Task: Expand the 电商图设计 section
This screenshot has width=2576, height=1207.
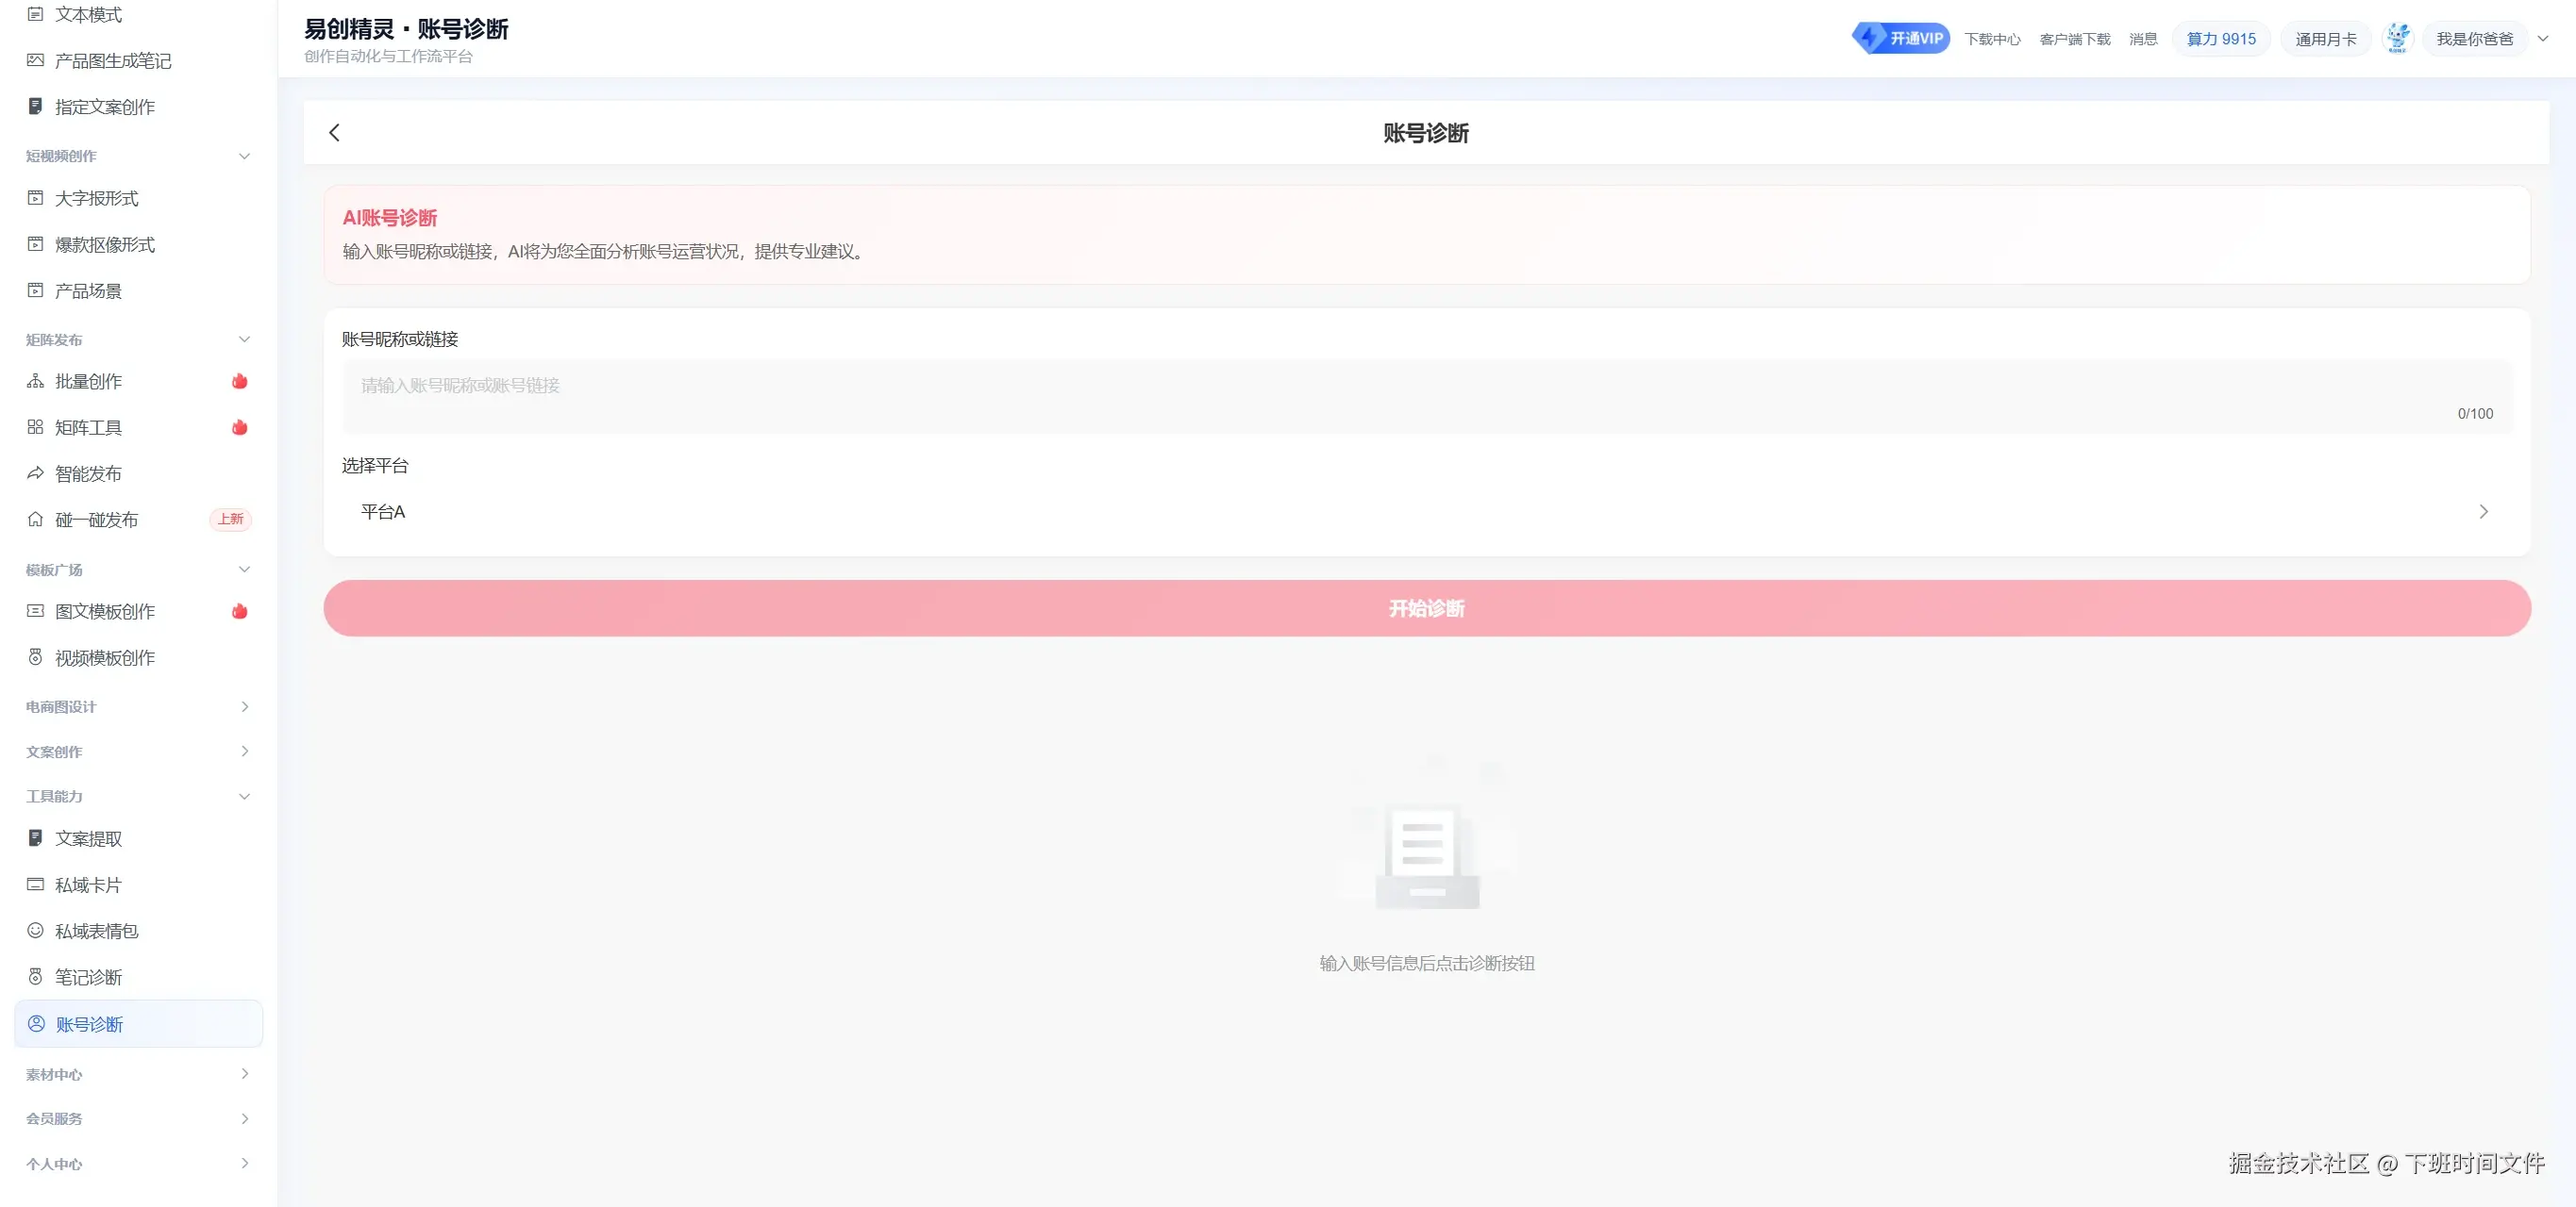Action: tap(245, 706)
